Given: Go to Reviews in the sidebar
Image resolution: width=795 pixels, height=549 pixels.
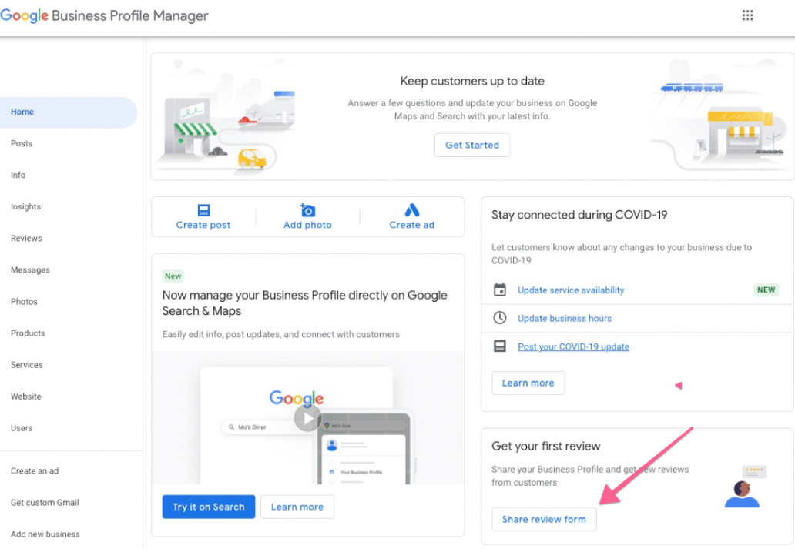Looking at the screenshot, I should [26, 239].
